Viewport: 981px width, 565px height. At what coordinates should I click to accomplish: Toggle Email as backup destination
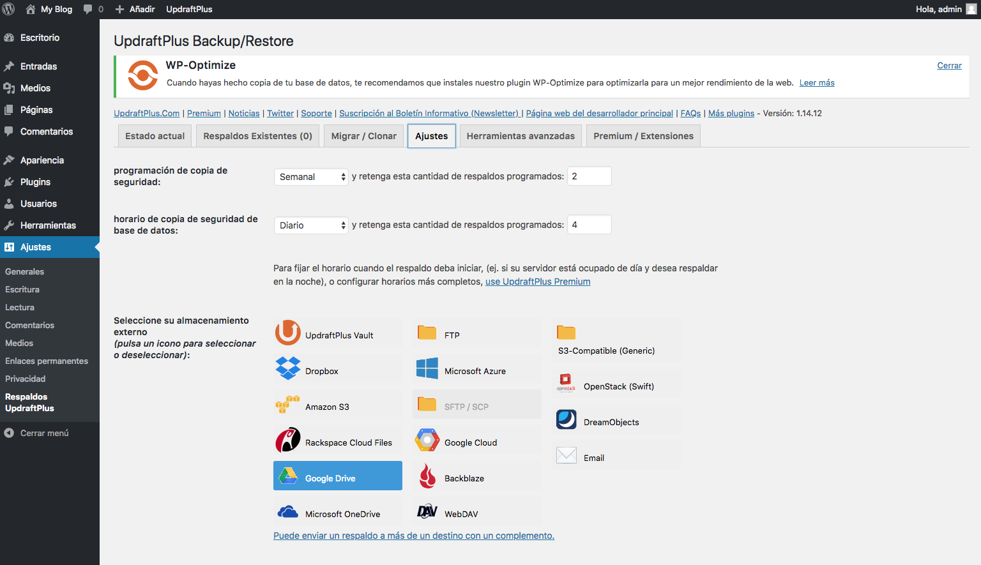pos(567,456)
